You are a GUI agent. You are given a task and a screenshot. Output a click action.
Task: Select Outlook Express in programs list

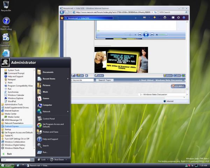[x=15, y=126]
